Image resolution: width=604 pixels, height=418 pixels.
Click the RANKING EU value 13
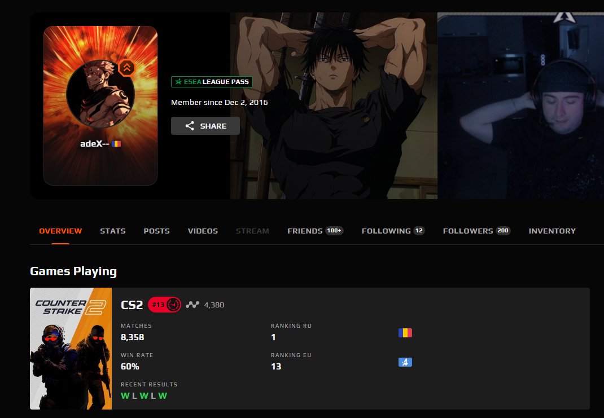pos(276,367)
